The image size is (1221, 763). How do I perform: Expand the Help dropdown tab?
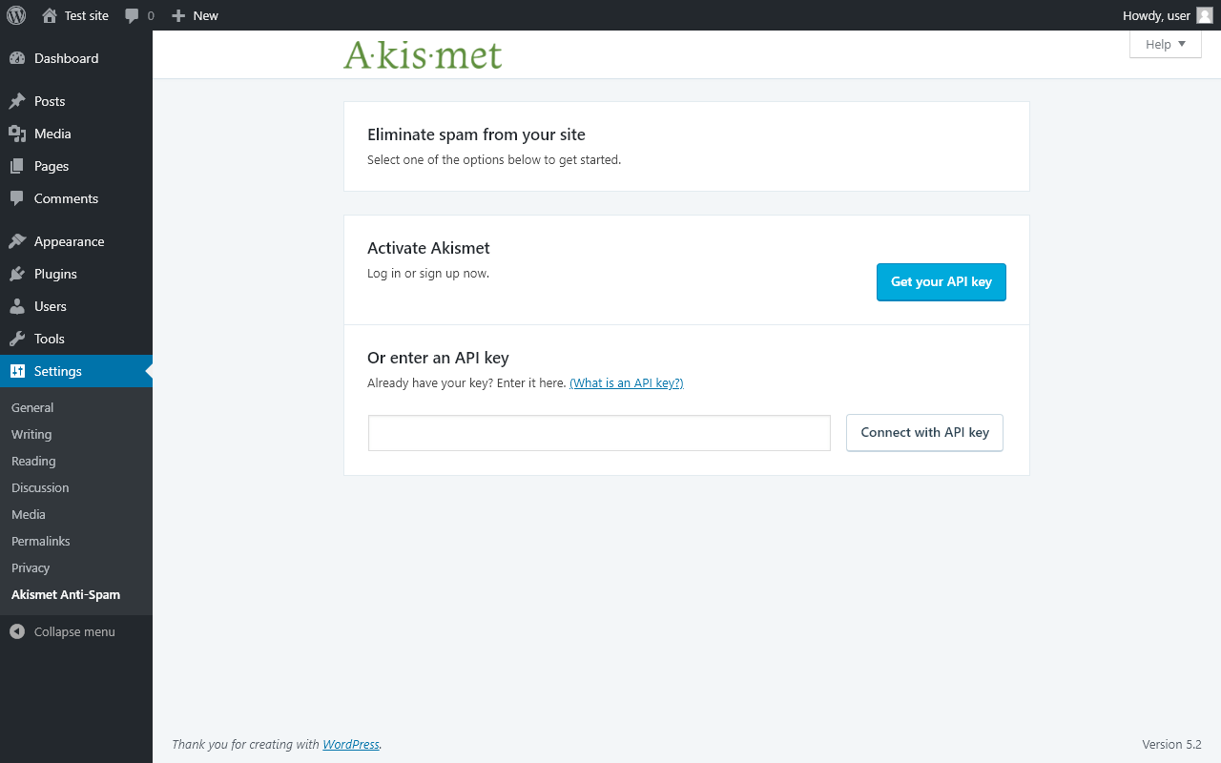(x=1166, y=45)
